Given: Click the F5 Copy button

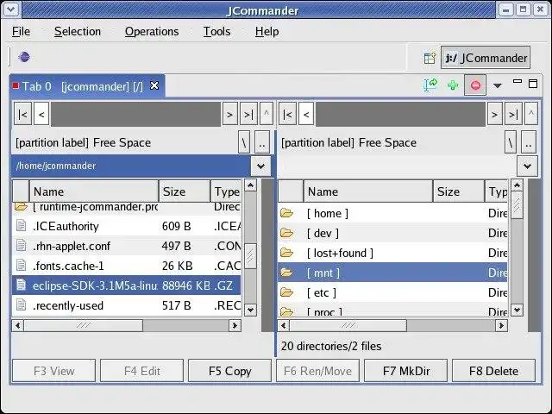Looking at the screenshot, I should pyautogui.click(x=230, y=371).
